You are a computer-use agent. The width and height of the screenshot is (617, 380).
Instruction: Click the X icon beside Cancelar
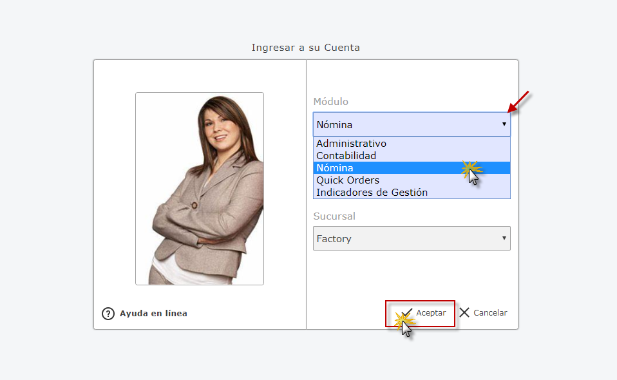coord(464,313)
